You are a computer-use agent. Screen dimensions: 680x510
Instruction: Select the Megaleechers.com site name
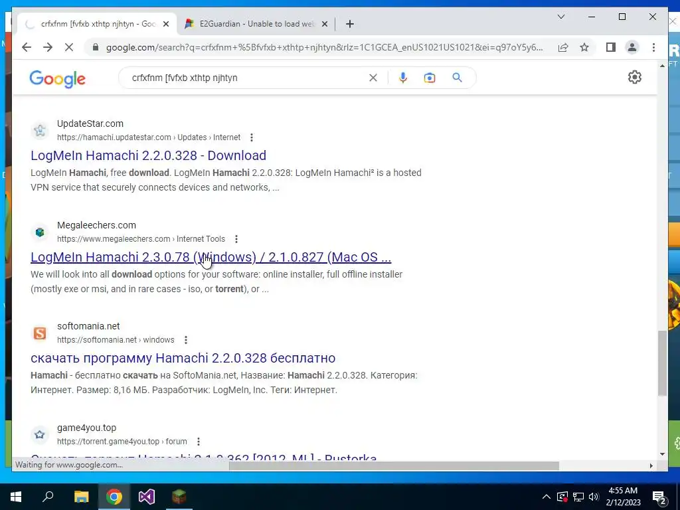click(x=97, y=225)
